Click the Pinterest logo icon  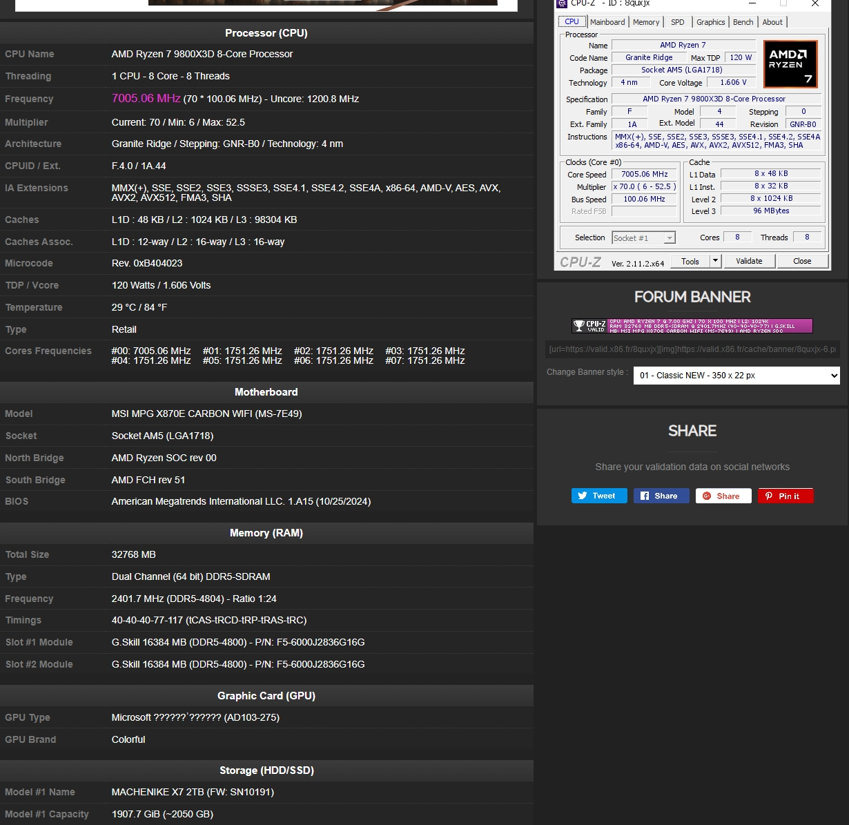pyautogui.click(x=769, y=496)
